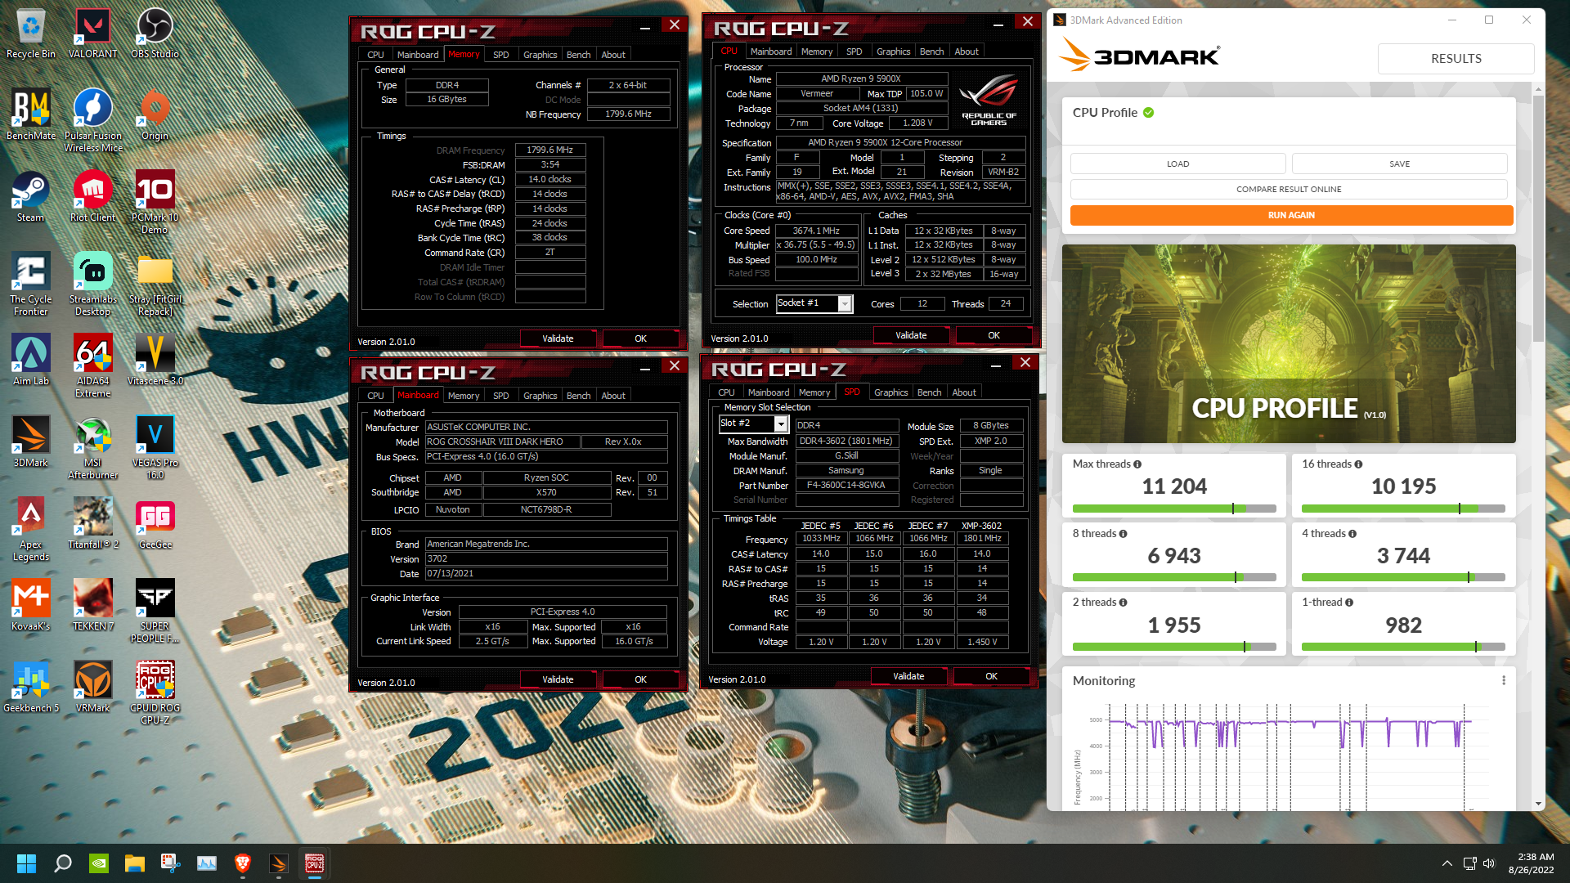Open VRMark desktop icon
The image size is (1570, 883).
92,688
